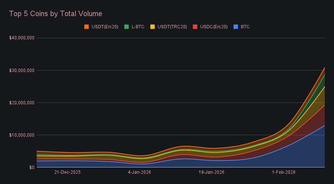Click the chart title Top 5 Coins by Total Volume
Viewport: 334px width, 184px height.
[x=55, y=14]
